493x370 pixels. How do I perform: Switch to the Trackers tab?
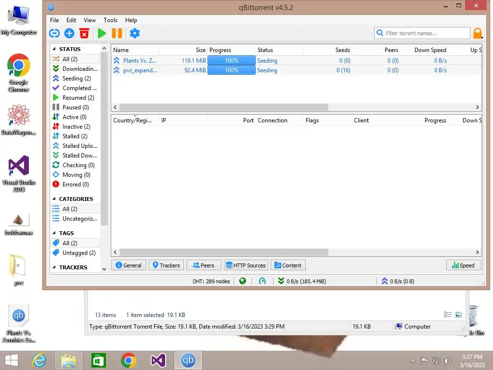pos(166,265)
